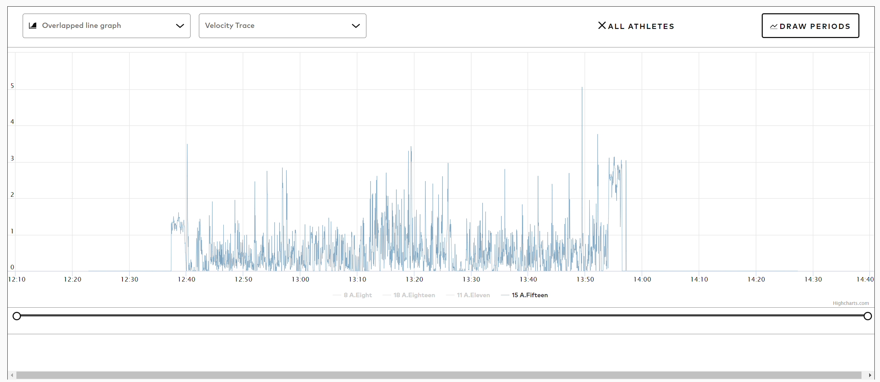Click the left arrow on the bottom scrollbar

click(12, 376)
